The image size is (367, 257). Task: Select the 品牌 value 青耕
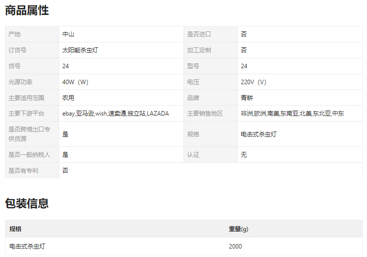click(x=247, y=98)
